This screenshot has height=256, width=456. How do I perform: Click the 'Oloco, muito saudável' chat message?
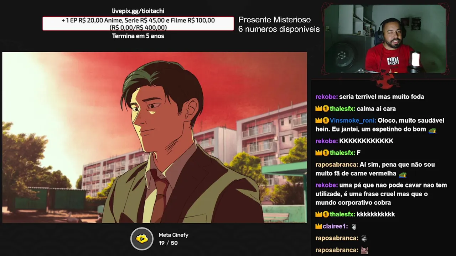(x=379, y=125)
